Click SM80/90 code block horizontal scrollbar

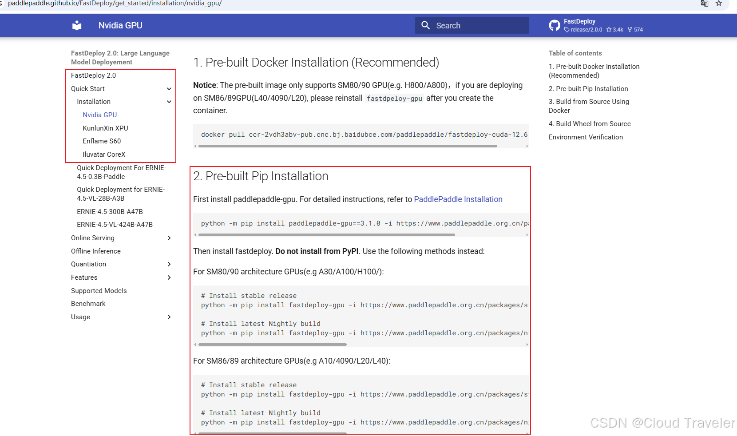point(273,345)
